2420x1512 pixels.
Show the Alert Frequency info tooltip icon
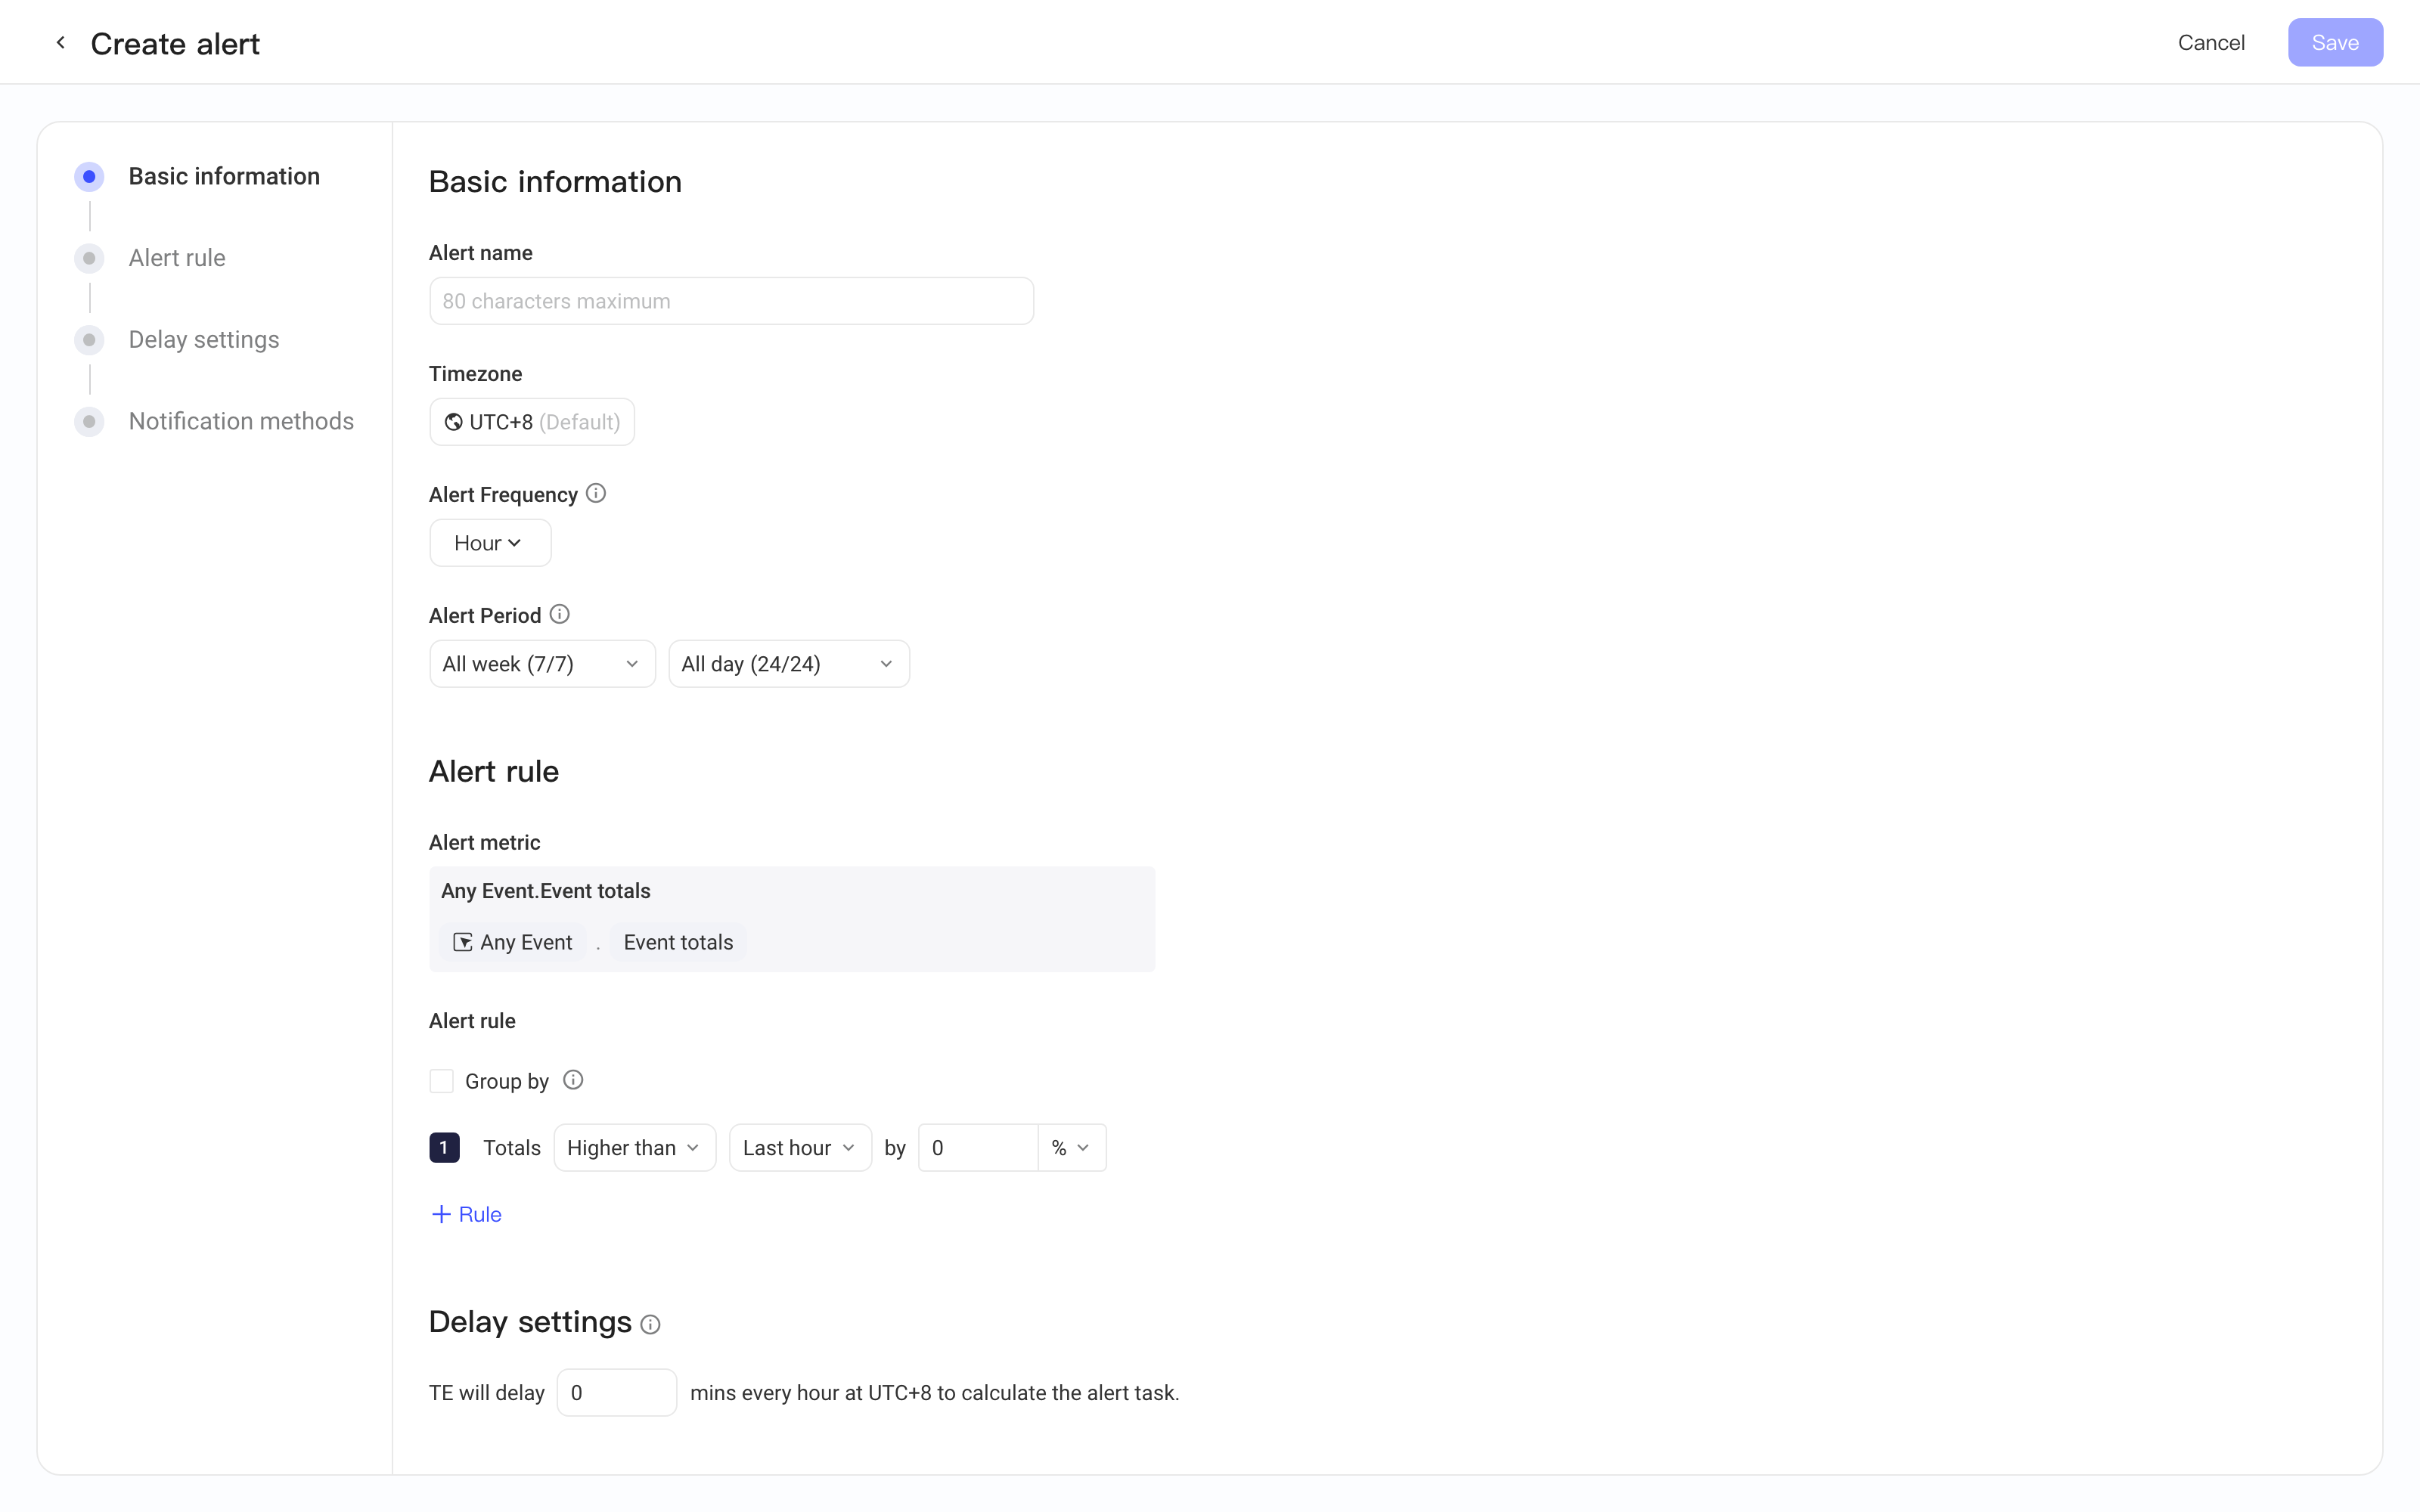point(596,493)
